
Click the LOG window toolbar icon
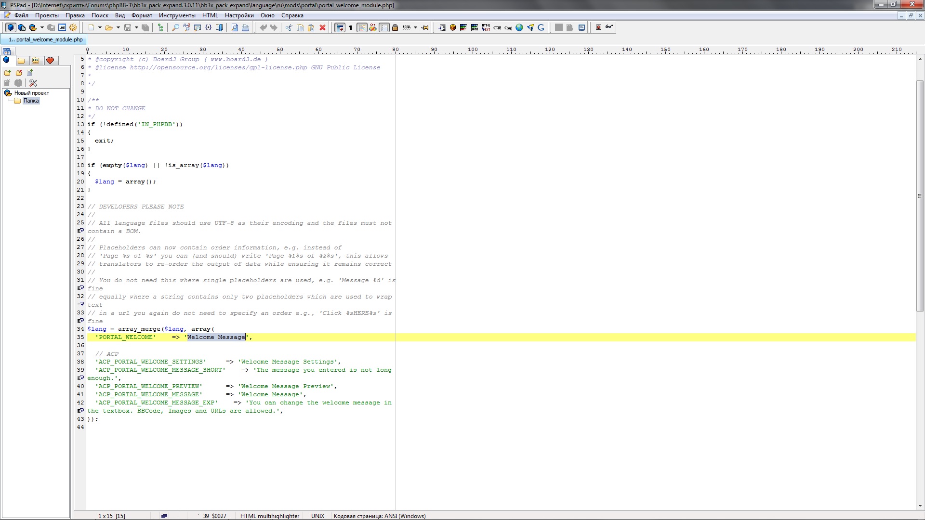(62, 27)
